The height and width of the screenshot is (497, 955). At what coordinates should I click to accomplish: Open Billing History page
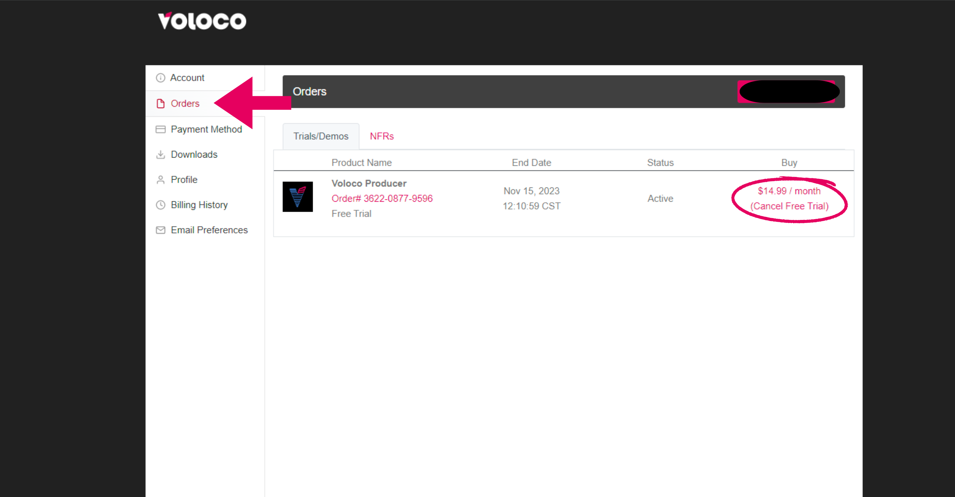pos(199,205)
